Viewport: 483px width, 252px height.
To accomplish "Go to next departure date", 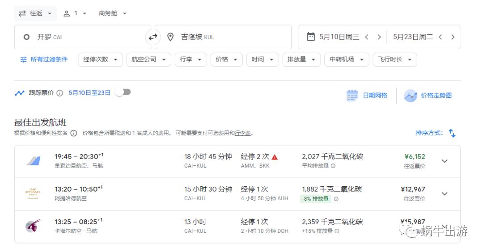I will point(379,37).
